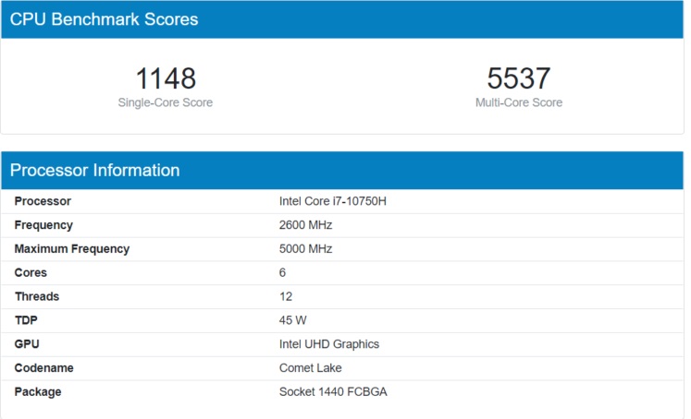
Task: Select the single-core score value 1148
Action: point(166,78)
